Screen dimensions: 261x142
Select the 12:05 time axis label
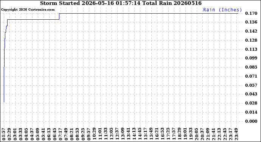(112, 134)
